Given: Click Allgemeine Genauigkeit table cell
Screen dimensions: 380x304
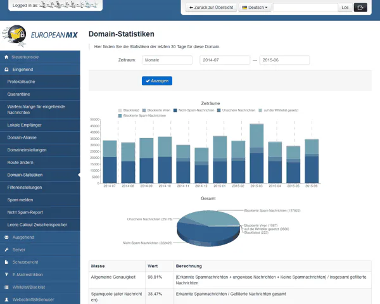Looking at the screenshot, I should pyautogui.click(x=117, y=280).
